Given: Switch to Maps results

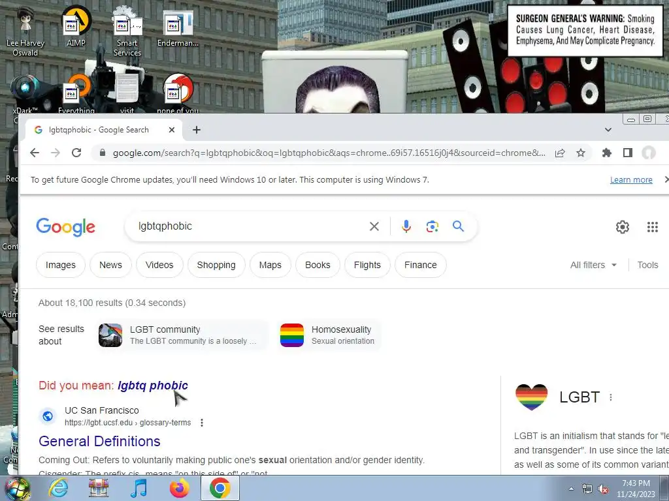Looking at the screenshot, I should pos(270,265).
